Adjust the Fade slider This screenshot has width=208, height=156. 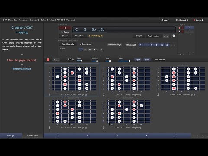click(x=124, y=61)
